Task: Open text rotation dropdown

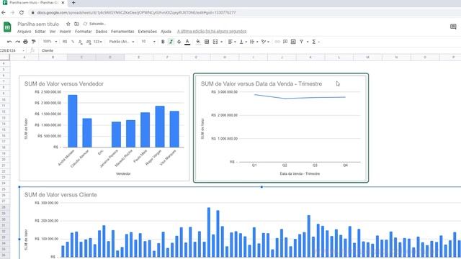Action: tap(265, 42)
